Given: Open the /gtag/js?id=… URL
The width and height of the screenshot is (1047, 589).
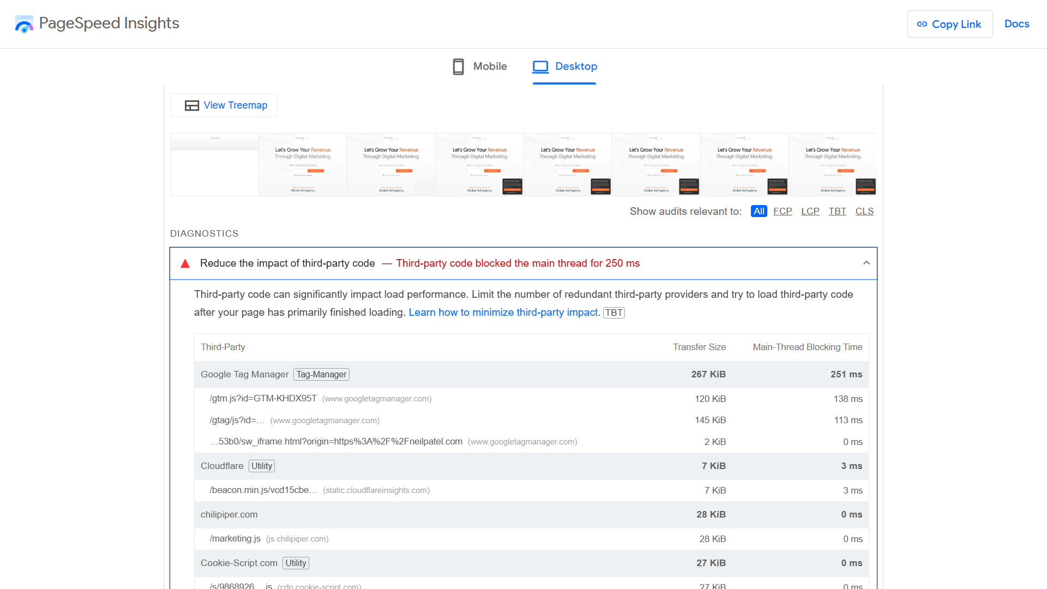Looking at the screenshot, I should click(x=237, y=420).
